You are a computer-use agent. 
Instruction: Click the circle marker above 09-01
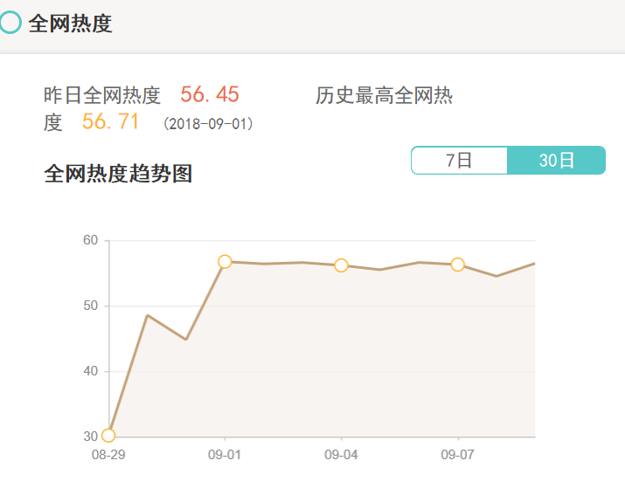(225, 262)
